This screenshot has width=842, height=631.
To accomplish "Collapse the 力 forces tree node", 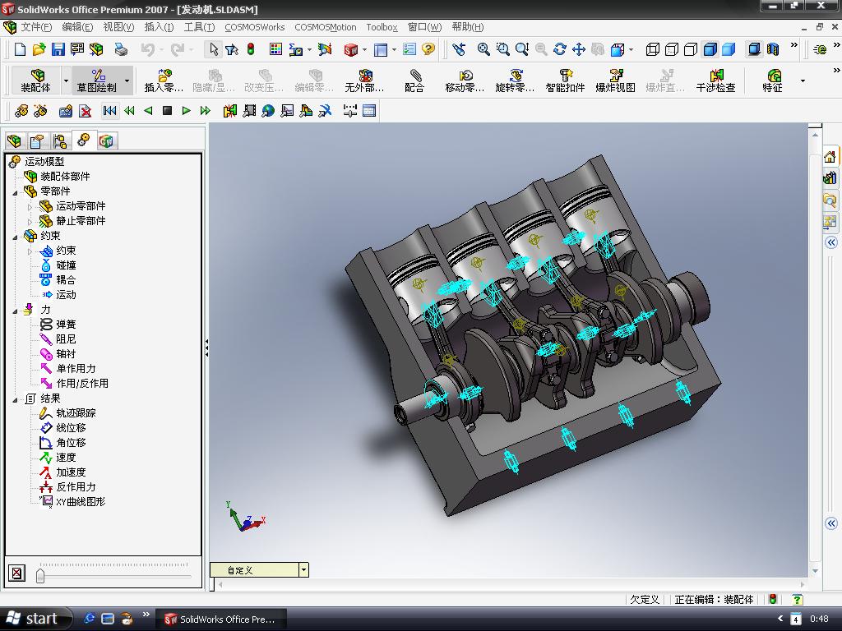I will click(x=15, y=310).
